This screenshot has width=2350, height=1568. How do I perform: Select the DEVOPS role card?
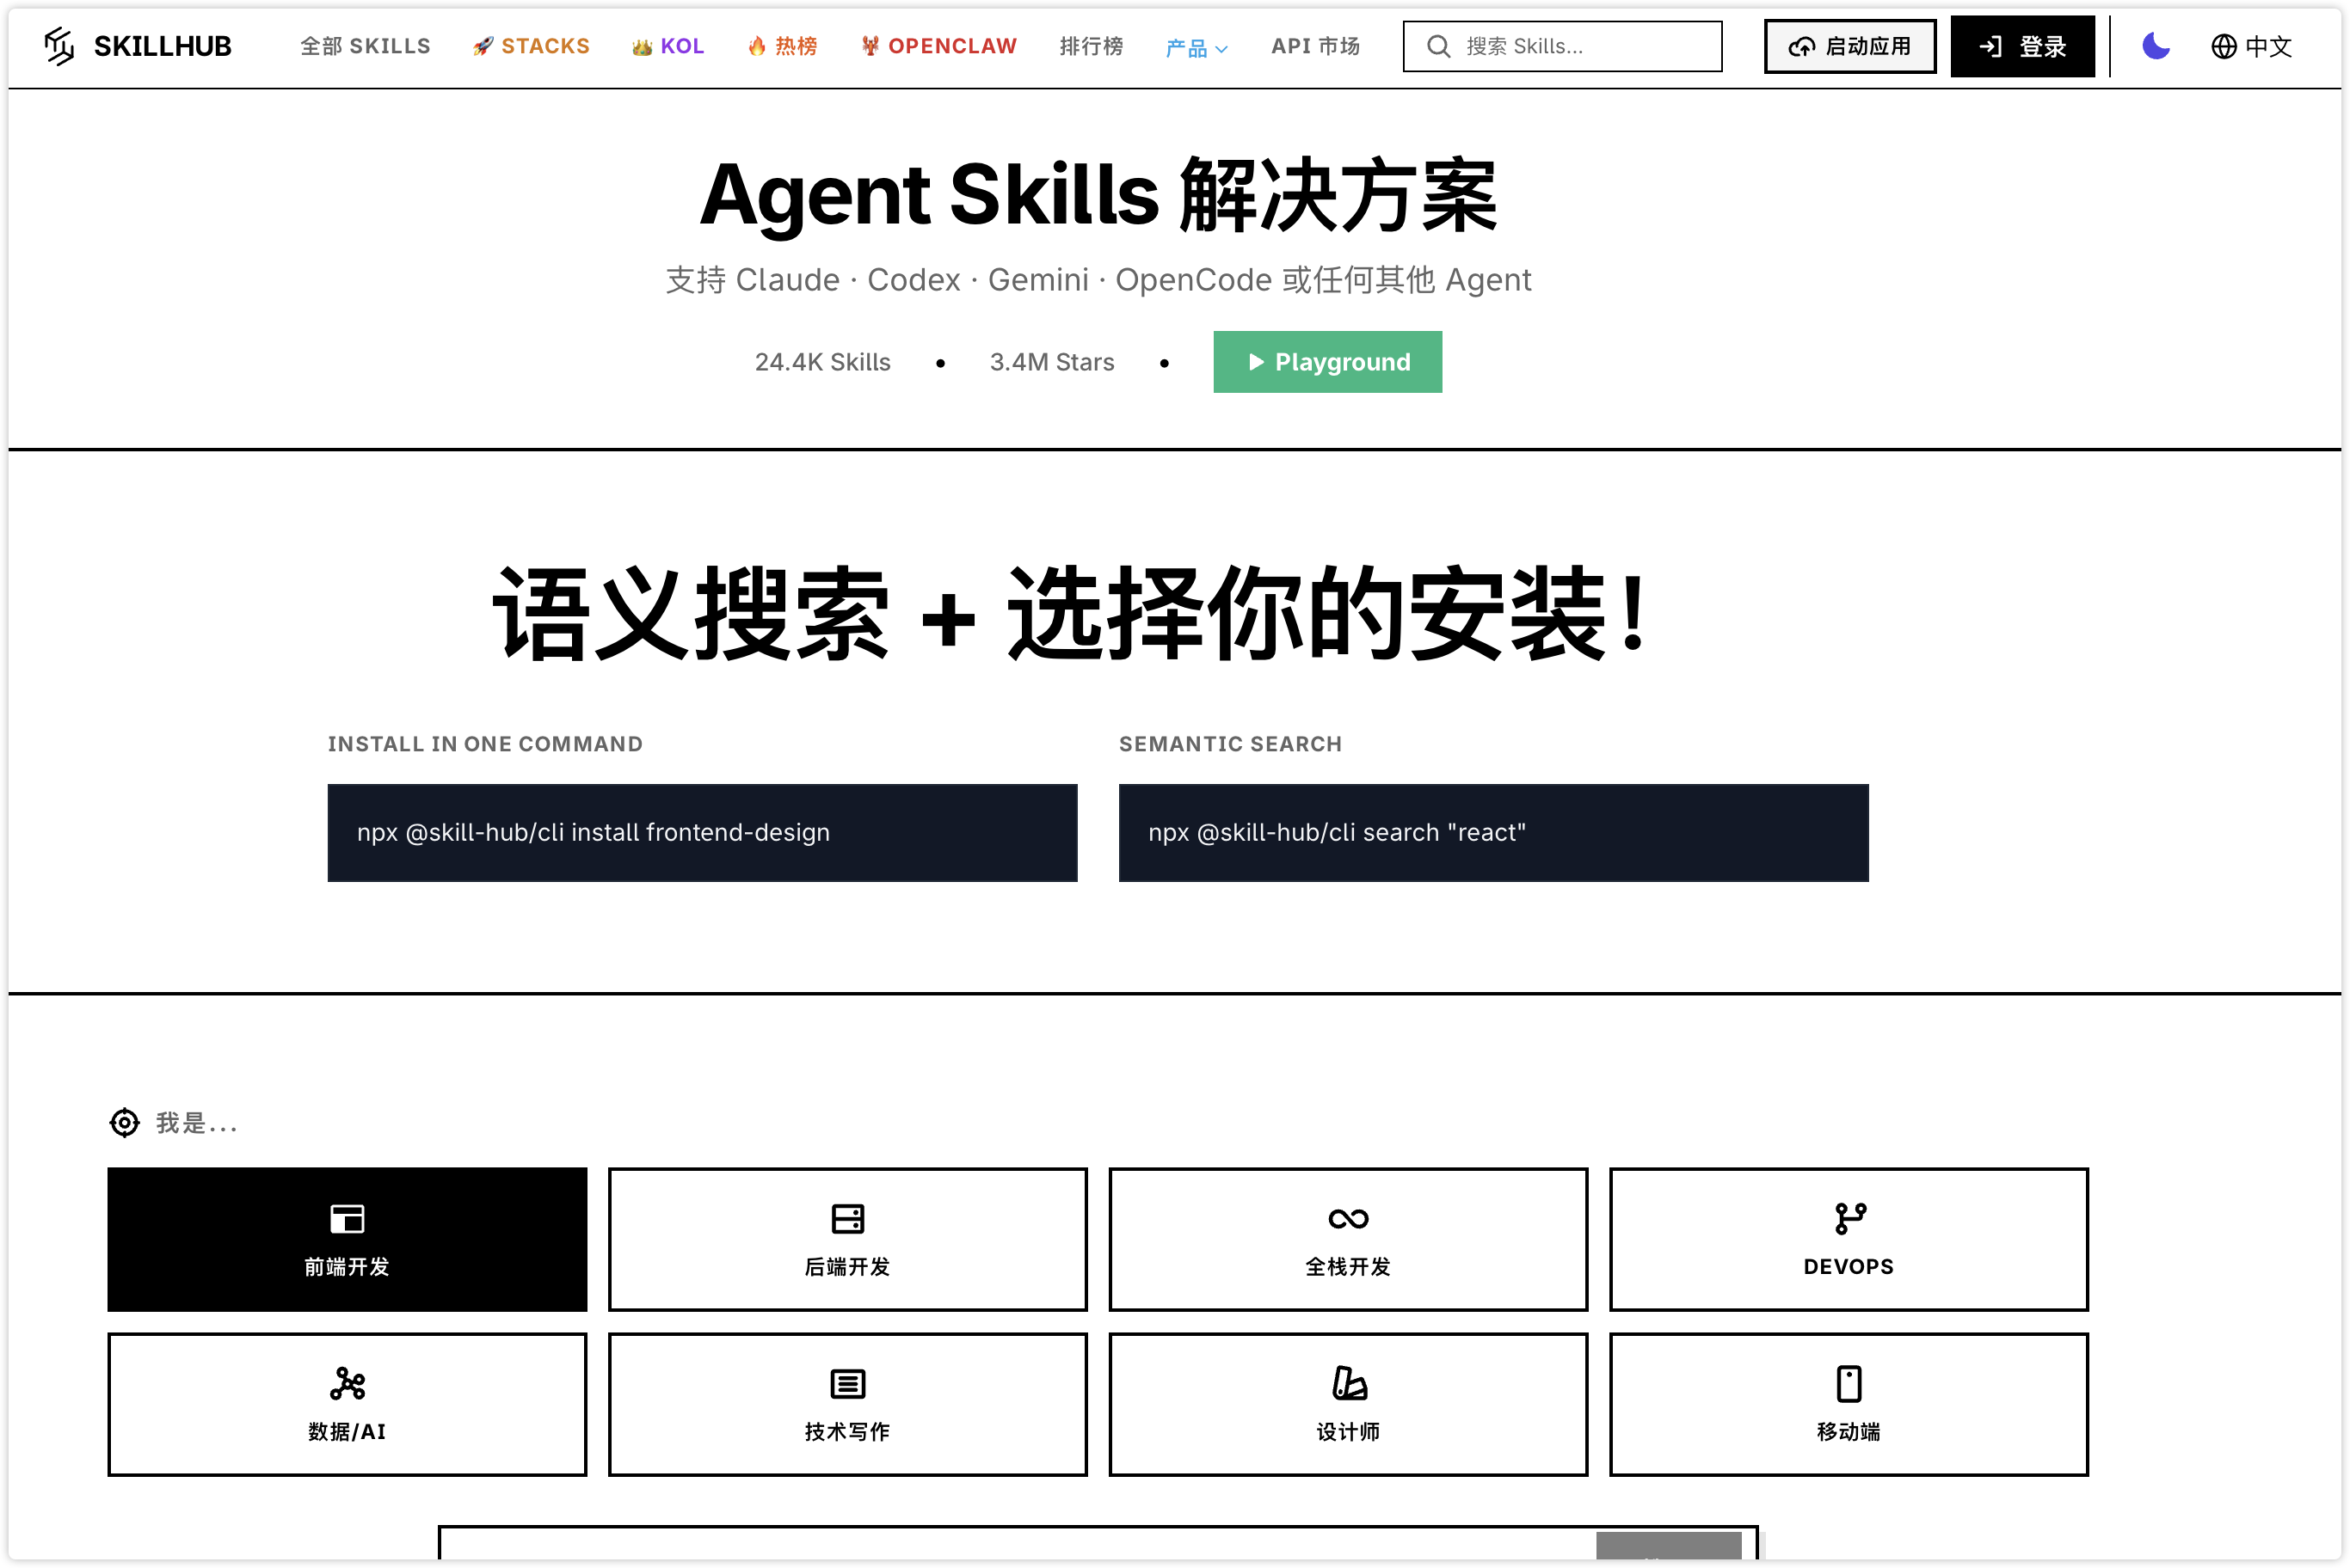[x=1848, y=1239]
